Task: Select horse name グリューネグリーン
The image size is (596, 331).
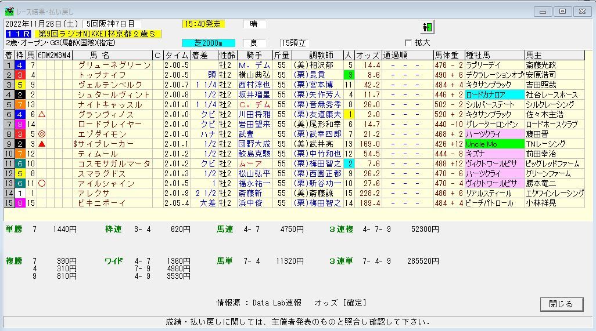Action: point(114,65)
